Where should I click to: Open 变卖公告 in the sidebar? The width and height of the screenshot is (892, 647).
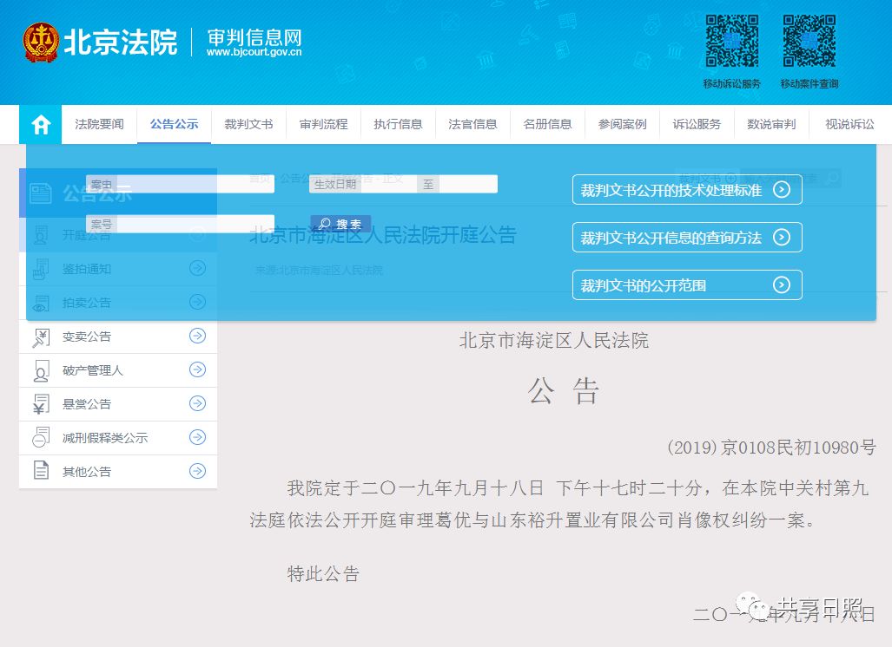(118, 337)
